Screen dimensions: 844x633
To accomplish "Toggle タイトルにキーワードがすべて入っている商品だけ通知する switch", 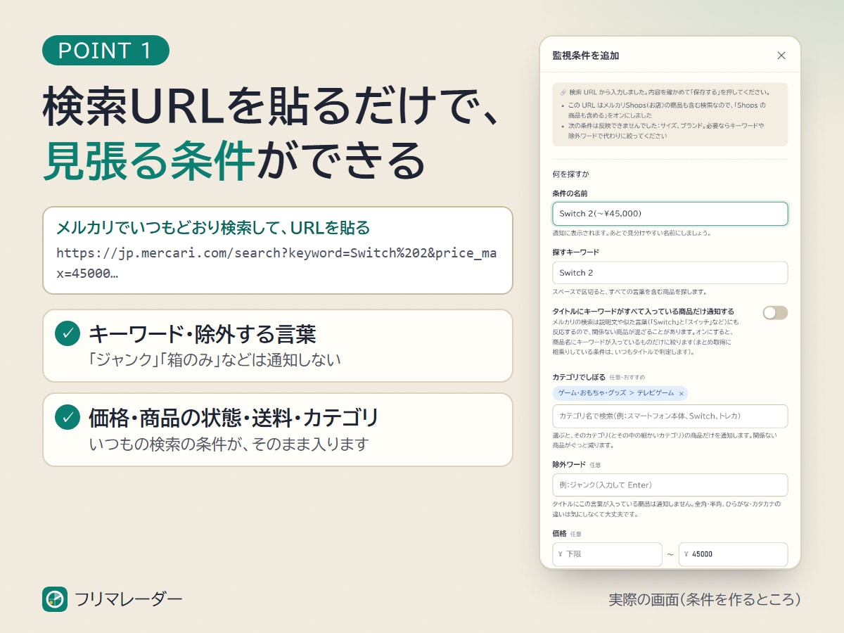I will [775, 313].
